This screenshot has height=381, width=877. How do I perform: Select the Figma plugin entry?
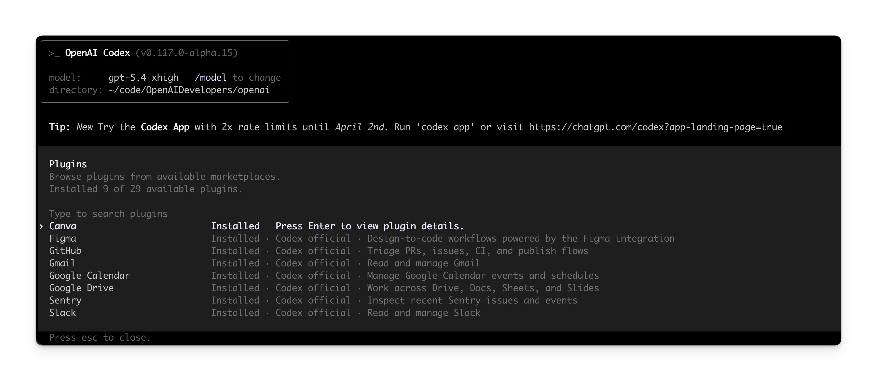coord(439,238)
